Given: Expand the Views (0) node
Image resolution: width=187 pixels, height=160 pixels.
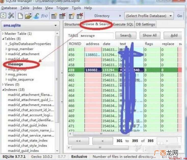Looking at the screenshot, I should coord(3,85).
